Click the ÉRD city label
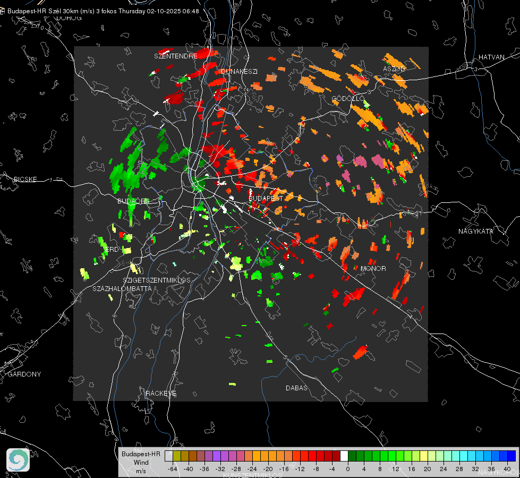 (x=112, y=250)
